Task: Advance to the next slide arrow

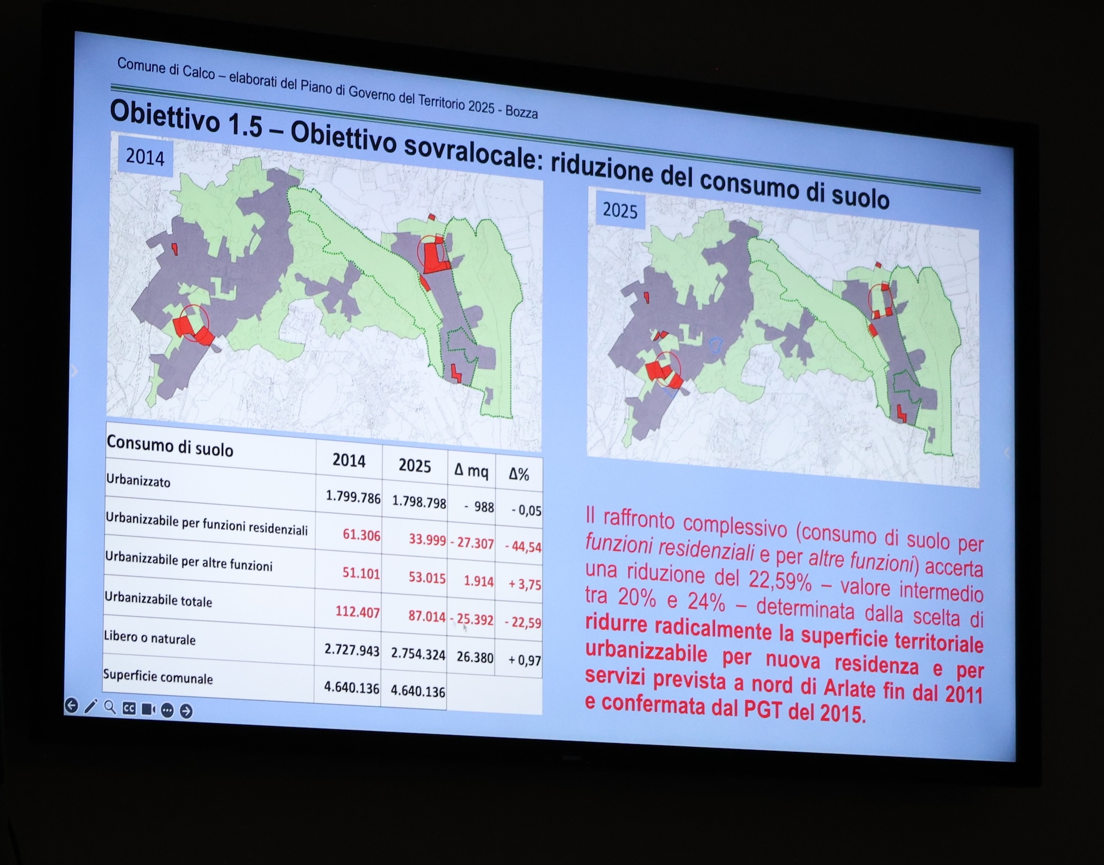Action: [187, 712]
